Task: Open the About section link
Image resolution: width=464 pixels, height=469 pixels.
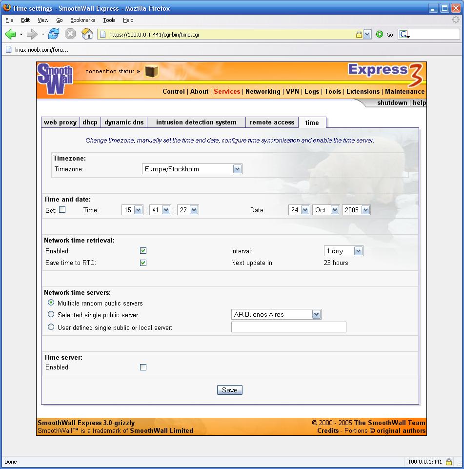Action: [x=200, y=92]
